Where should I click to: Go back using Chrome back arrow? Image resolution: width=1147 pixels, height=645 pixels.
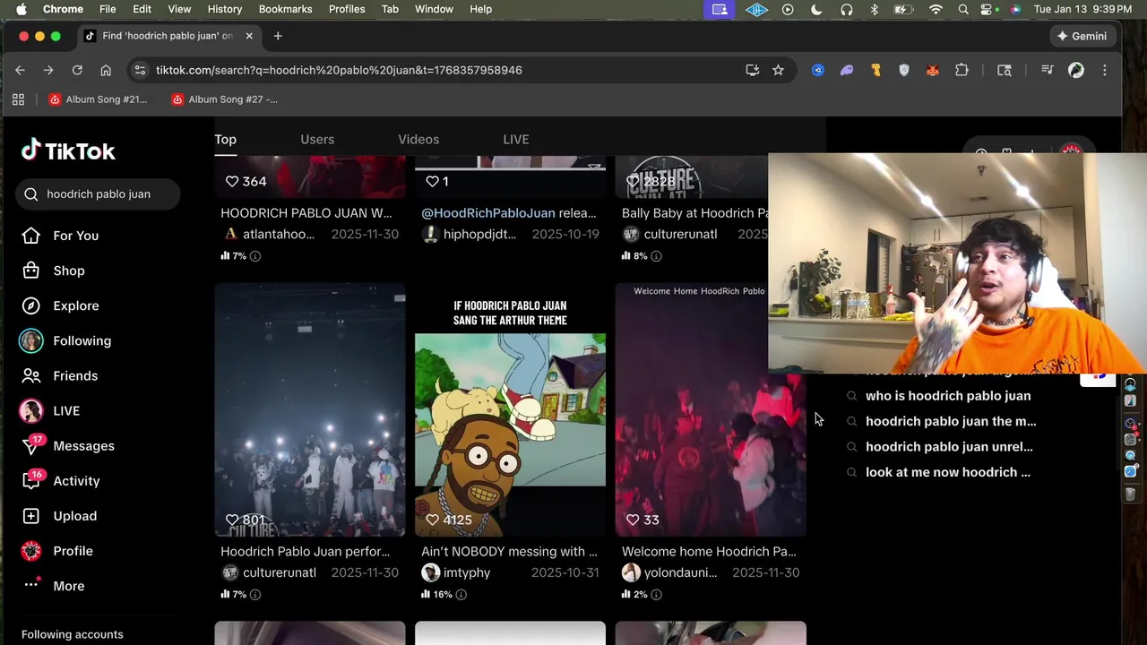(x=20, y=70)
